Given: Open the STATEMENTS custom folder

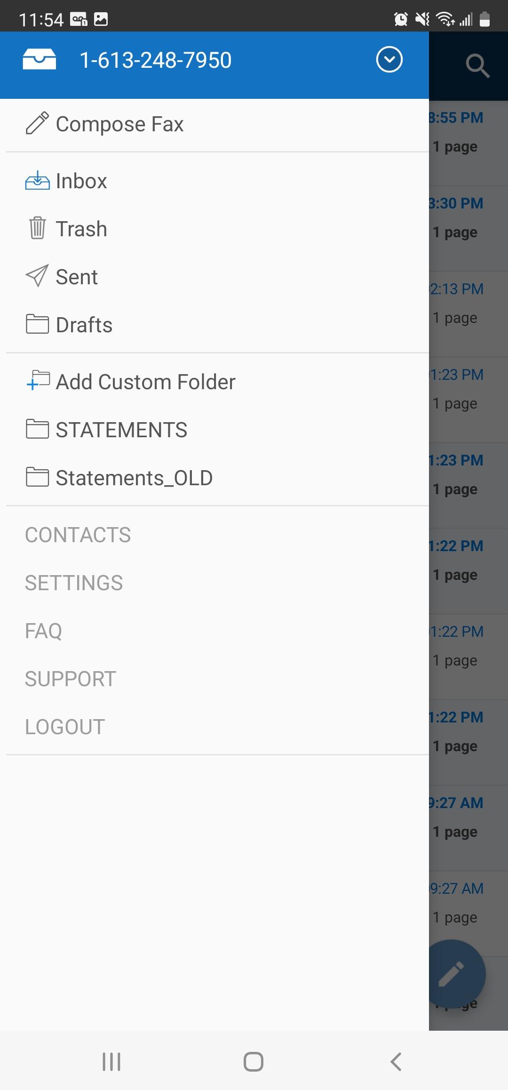Looking at the screenshot, I should [x=214, y=430].
